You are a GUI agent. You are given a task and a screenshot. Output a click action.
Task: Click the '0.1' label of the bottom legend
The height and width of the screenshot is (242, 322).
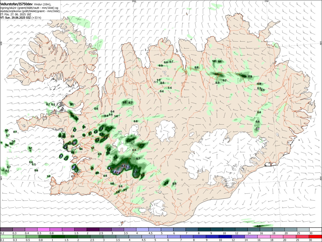pos(2,240)
